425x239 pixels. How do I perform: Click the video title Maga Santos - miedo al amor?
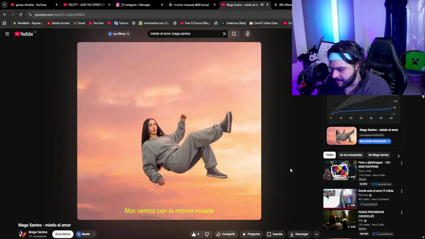[x=44, y=225]
